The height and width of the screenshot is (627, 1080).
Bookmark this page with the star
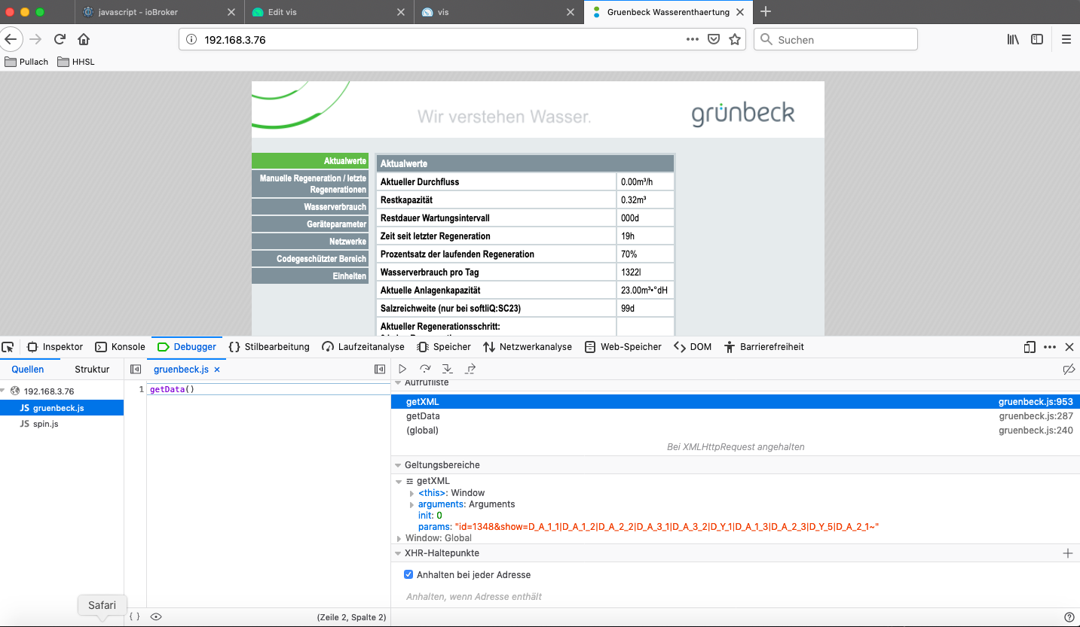point(735,40)
